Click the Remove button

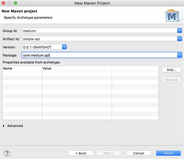pyautogui.click(x=172, y=80)
